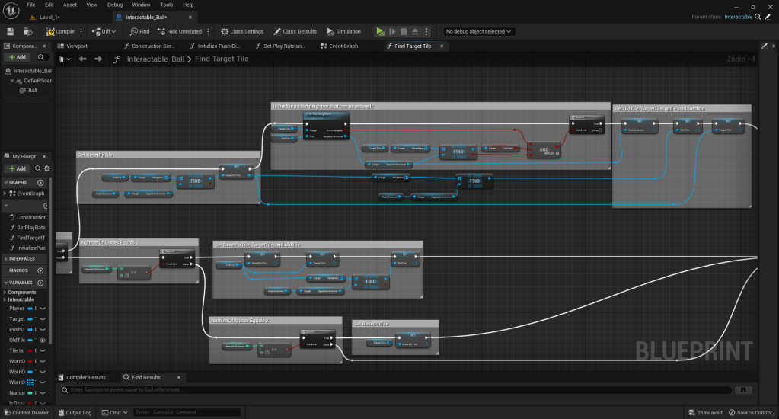The image size is (779, 419).
Task: Switch to the Event Graph tab
Action: point(343,46)
